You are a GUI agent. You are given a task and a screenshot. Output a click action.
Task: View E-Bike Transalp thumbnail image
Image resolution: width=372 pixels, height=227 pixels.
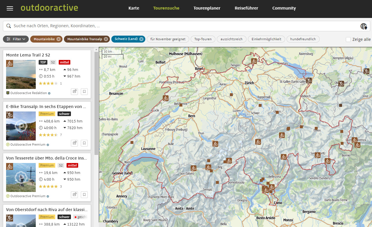21,126
